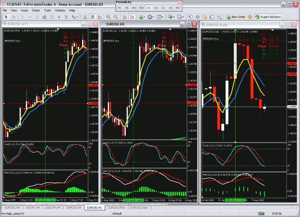The height and width of the screenshot is (217, 300).
Task: Select the text 'A' tool
Action: 59,17
